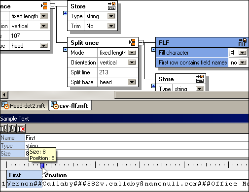The height and width of the screenshot is (192, 249).
Task: Open the Type string dropdown in lower Store
Action: 200,89
